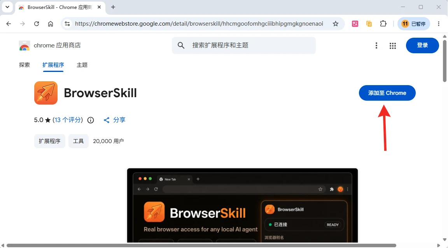Open Chrome's three-dot menu
Screen dimensions: 448x248
(439, 24)
